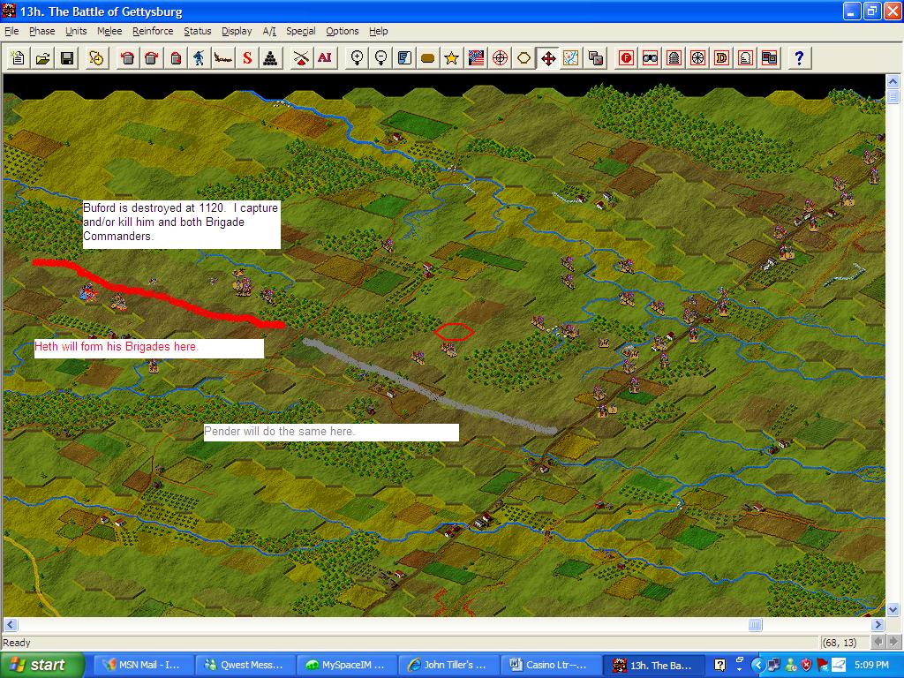The height and width of the screenshot is (678, 904).
Task: Click the rifle musket toolbar icon
Action: point(223,58)
